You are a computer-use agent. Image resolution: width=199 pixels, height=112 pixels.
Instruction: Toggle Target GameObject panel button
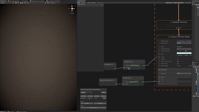pyautogui.click(x=178, y=3)
